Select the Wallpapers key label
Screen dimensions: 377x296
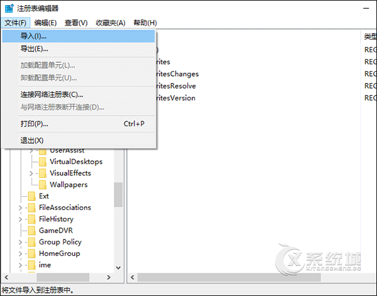(x=68, y=185)
